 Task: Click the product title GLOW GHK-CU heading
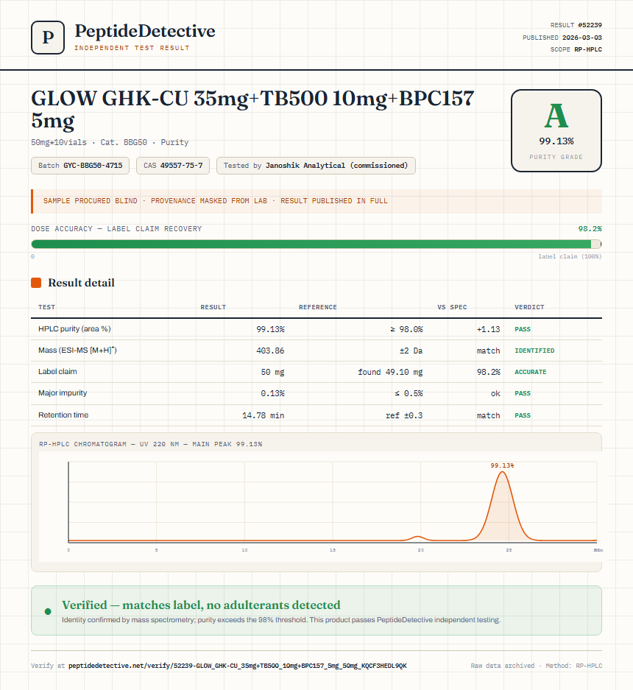tap(252, 109)
